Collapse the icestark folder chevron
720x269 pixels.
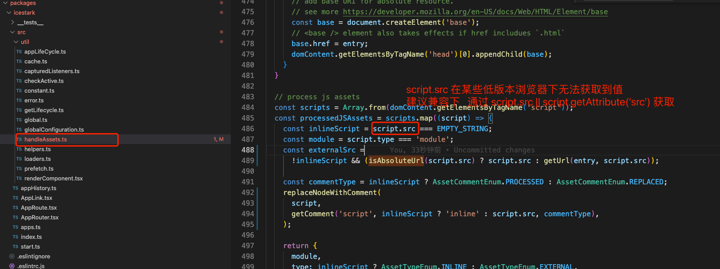pyautogui.click(x=9, y=12)
